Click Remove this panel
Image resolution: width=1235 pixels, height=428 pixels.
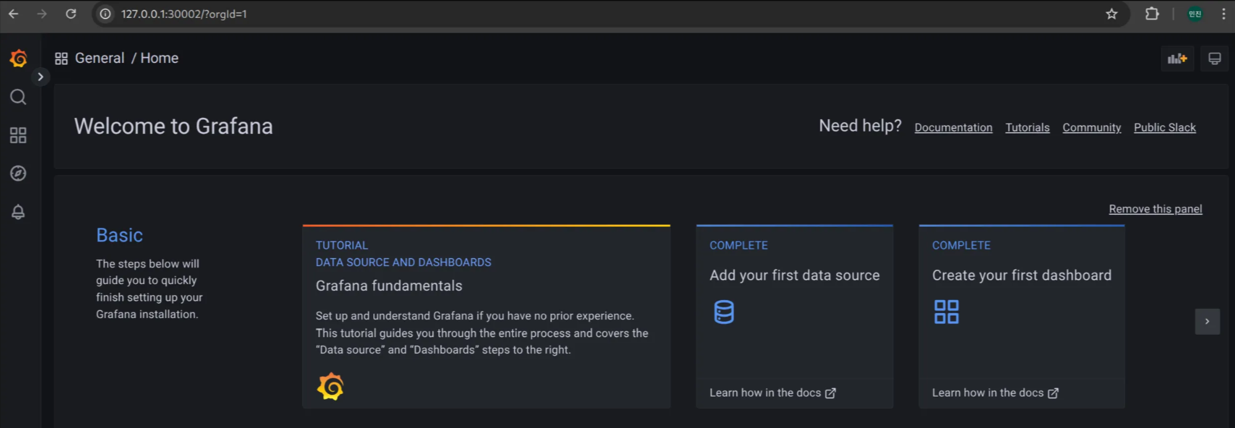pyautogui.click(x=1156, y=209)
